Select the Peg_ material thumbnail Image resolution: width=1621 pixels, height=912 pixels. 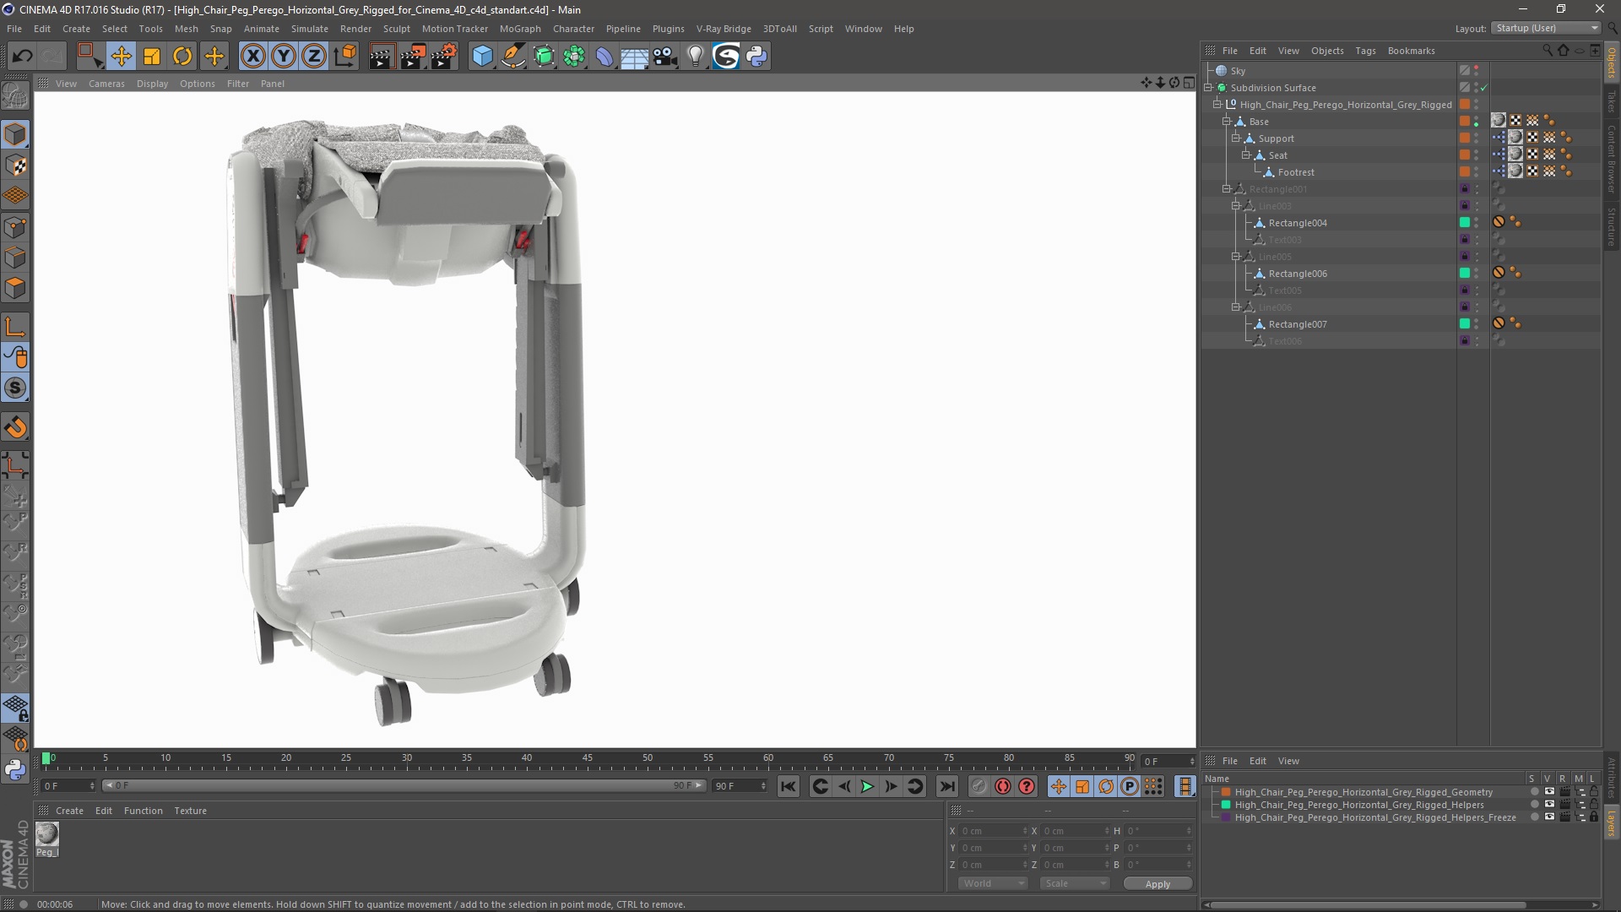coord(46,835)
